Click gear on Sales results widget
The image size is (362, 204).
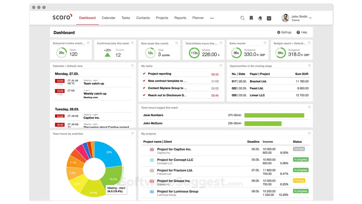pos(265,43)
